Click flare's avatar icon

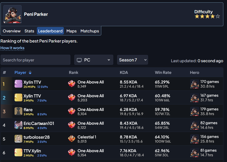(18, 111)
